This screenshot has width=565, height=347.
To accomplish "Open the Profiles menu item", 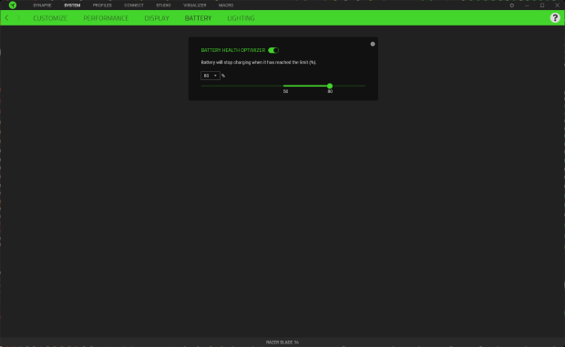I will (x=102, y=5).
